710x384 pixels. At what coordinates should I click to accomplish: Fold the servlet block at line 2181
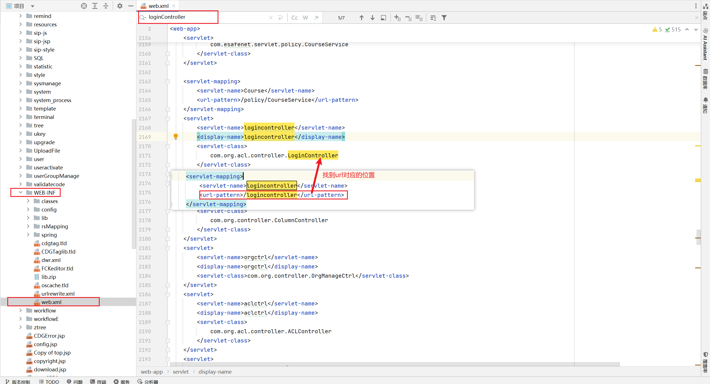click(168, 248)
